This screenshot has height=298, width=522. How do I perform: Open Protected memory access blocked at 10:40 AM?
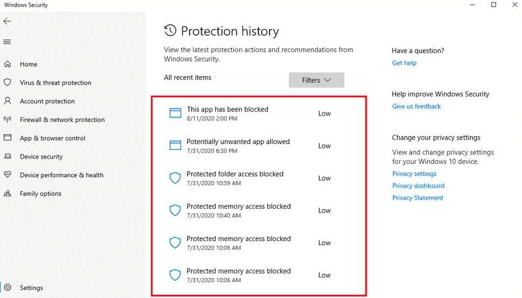259,210
